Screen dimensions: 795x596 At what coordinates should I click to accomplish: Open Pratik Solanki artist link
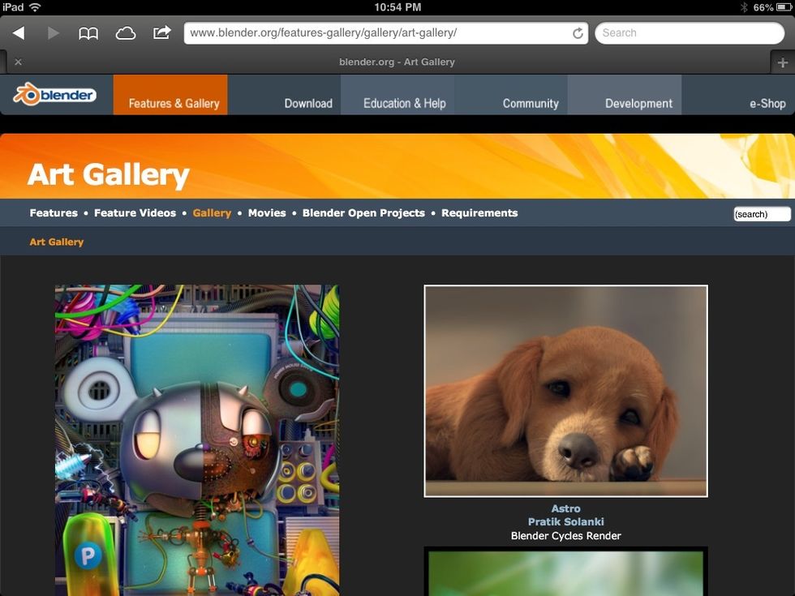click(565, 522)
